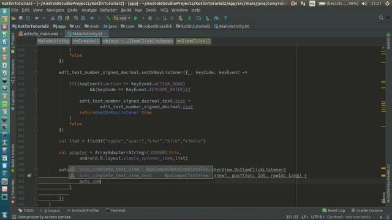
Task: Click the tool window toggle icon in status bar
Action: click(14, 217)
